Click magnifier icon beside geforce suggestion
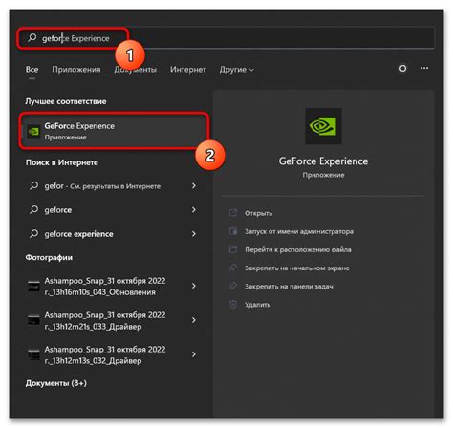 [33, 209]
